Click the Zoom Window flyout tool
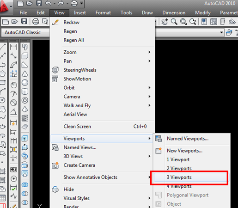 [183, 22]
